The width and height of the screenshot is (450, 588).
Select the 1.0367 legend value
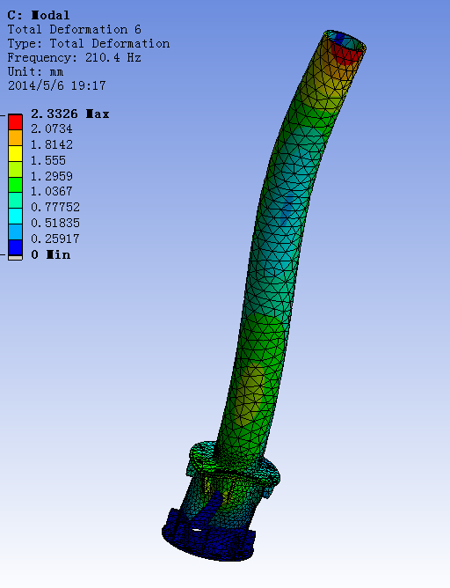point(52,192)
